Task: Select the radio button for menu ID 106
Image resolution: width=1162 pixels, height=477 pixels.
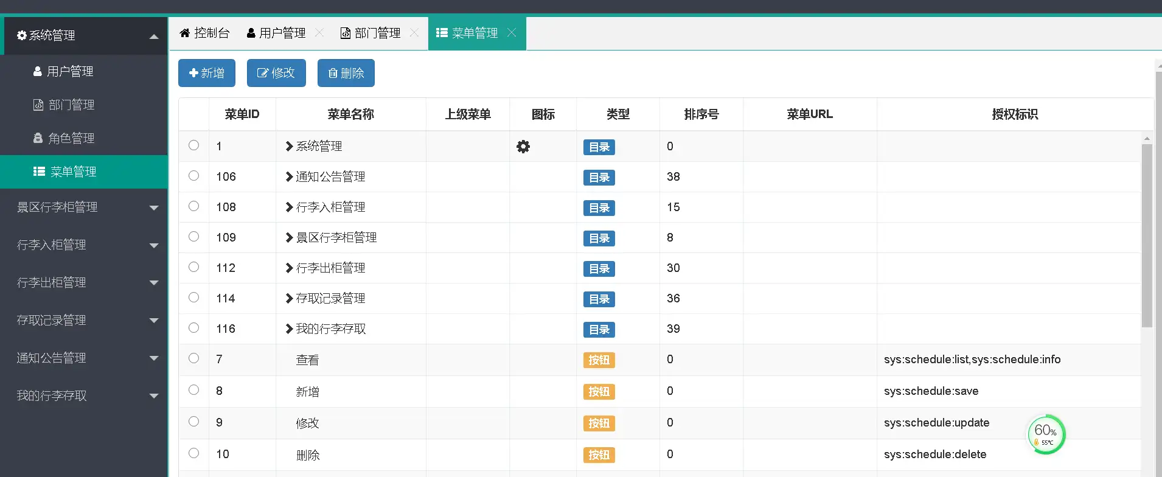Action: 193,176
